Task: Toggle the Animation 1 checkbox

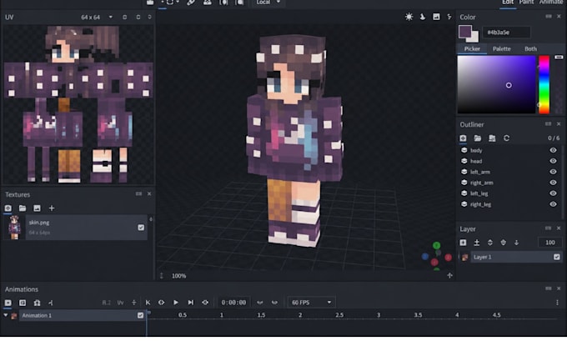Action: coord(140,315)
